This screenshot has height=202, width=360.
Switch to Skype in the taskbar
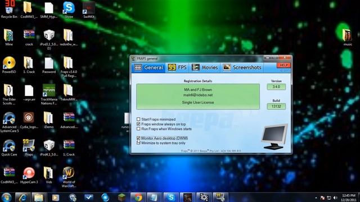click(171, 197)
